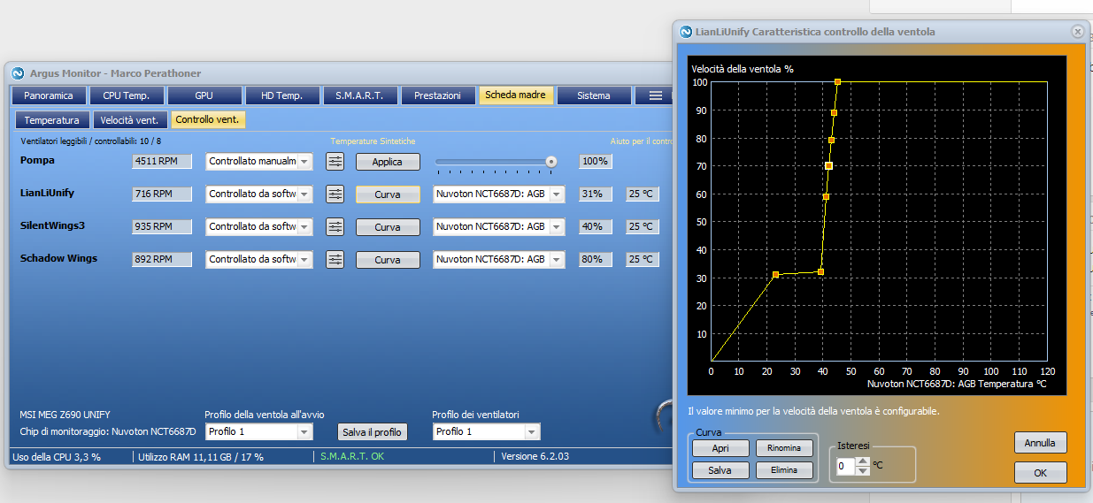Open Velocità vent. sub-tab

(130, 120)
